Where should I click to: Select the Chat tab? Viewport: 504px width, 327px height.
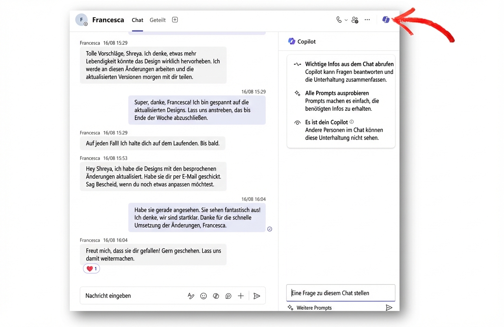(x=137, y=20)
